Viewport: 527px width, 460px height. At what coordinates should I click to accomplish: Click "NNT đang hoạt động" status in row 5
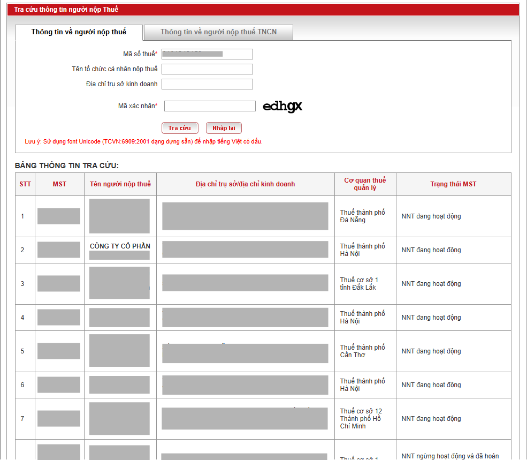431,351
